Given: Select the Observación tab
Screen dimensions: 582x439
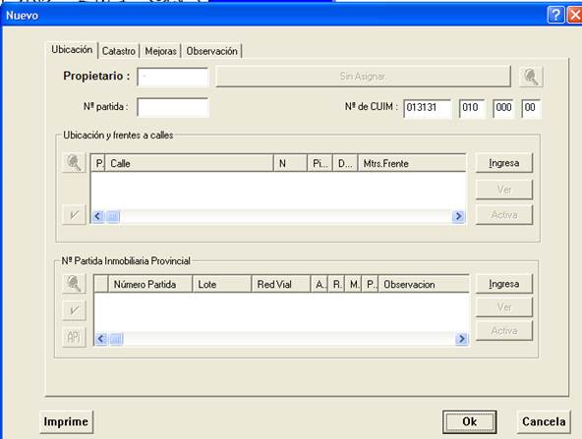Looking at the screenshot, I should point(211,51).
